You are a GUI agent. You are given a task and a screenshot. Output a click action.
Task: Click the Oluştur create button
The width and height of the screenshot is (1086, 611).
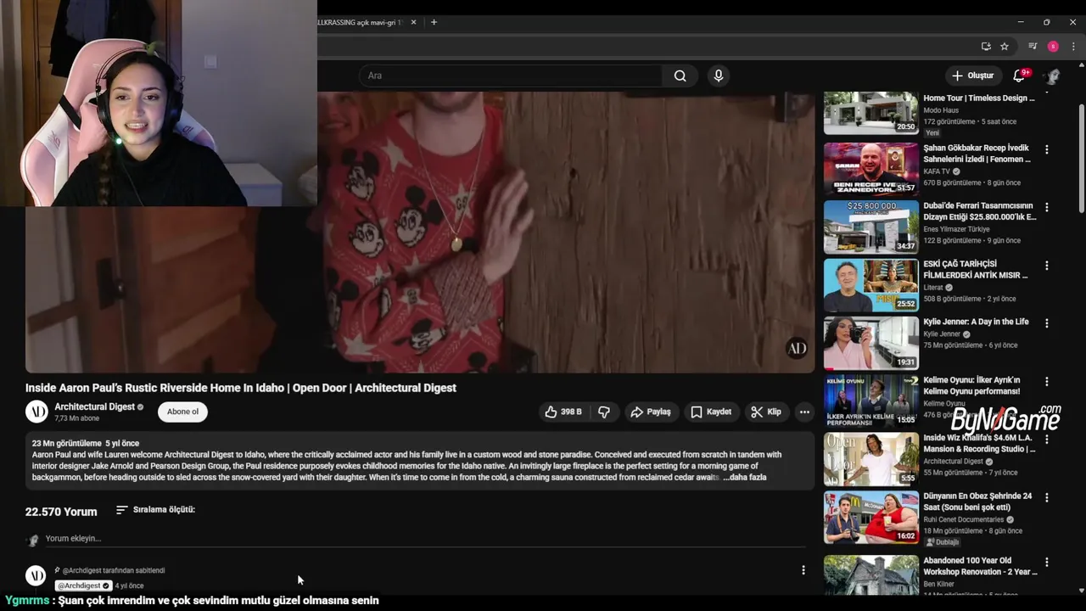click(x=972, y=76)
